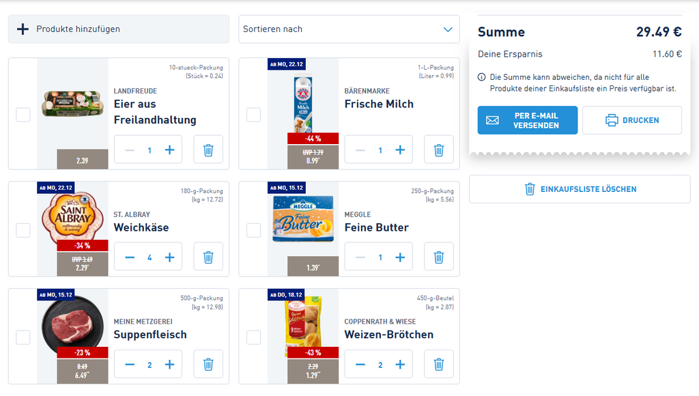This screenshot has height=396, width=699.
Task: Click Einkaufsliste löschen to clear list
Action: (x=580, y=189)
